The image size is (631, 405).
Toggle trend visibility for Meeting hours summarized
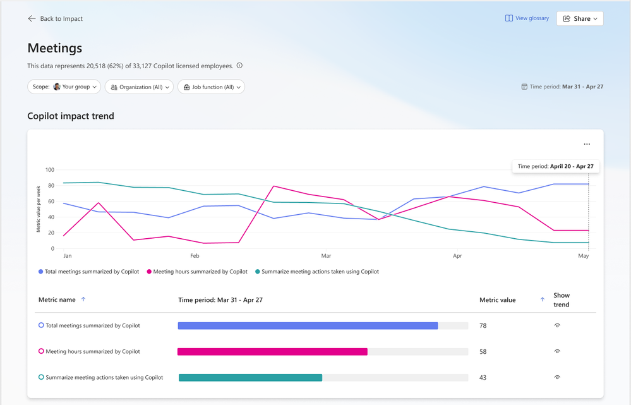coord(557,351)
